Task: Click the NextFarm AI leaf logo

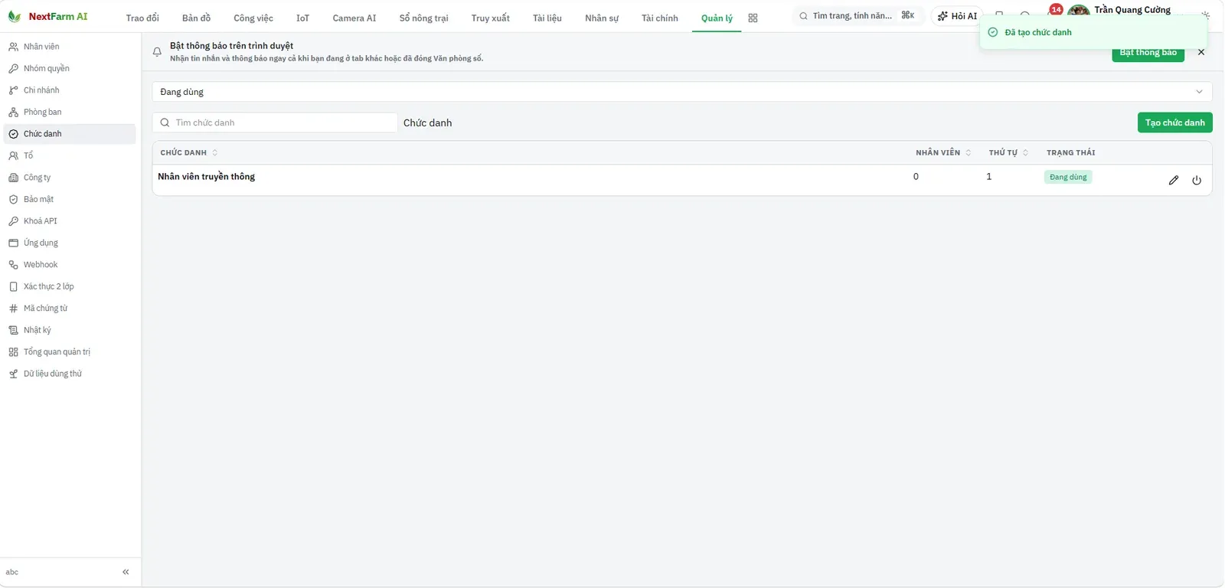Action: pyautogui.click(x=14, y=16)
